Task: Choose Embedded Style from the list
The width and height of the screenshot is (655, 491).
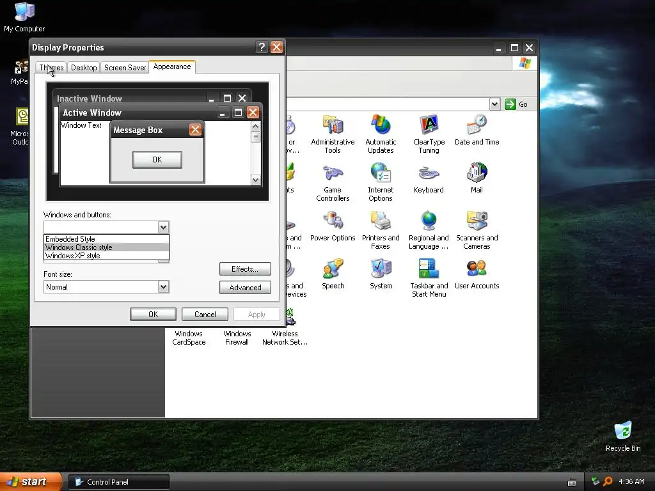Action: [x=106, y=239]
